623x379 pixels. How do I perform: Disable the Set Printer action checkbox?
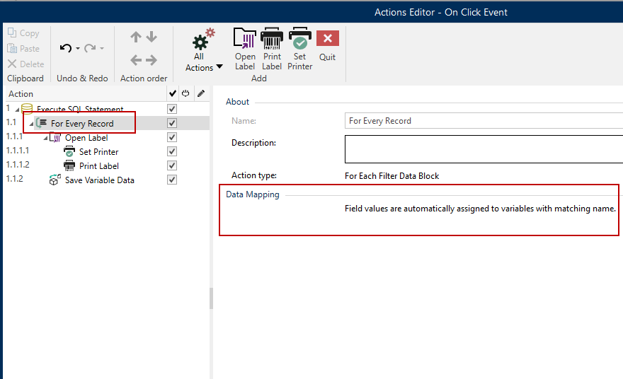[171, 152]
